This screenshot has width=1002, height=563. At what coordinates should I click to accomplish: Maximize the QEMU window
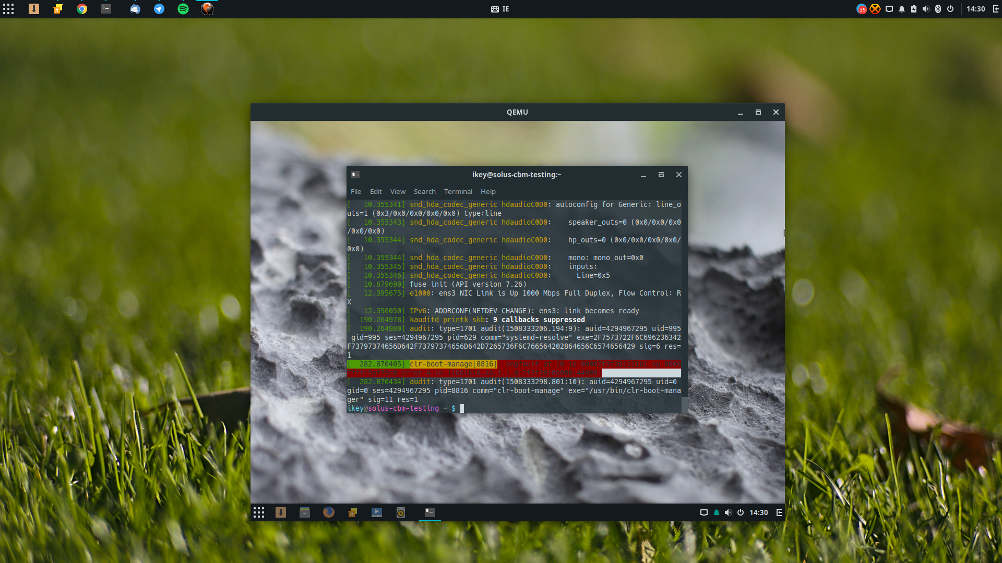(x=758, y=113)
